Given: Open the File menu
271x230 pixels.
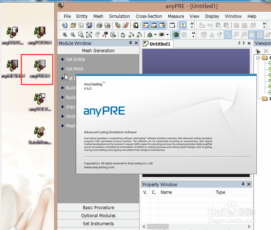Looking at the screenshot, I should tap(67, 16).
